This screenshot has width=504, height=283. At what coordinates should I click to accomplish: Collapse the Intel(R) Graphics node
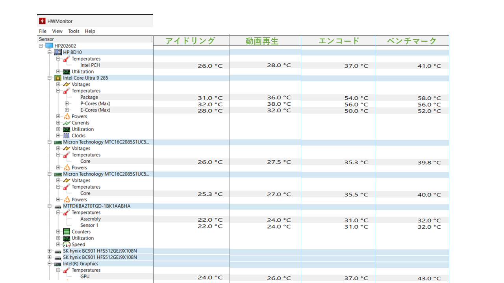[x=50, y=264]
